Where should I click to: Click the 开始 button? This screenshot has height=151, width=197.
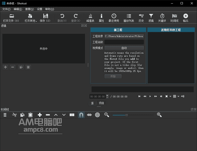113,76
